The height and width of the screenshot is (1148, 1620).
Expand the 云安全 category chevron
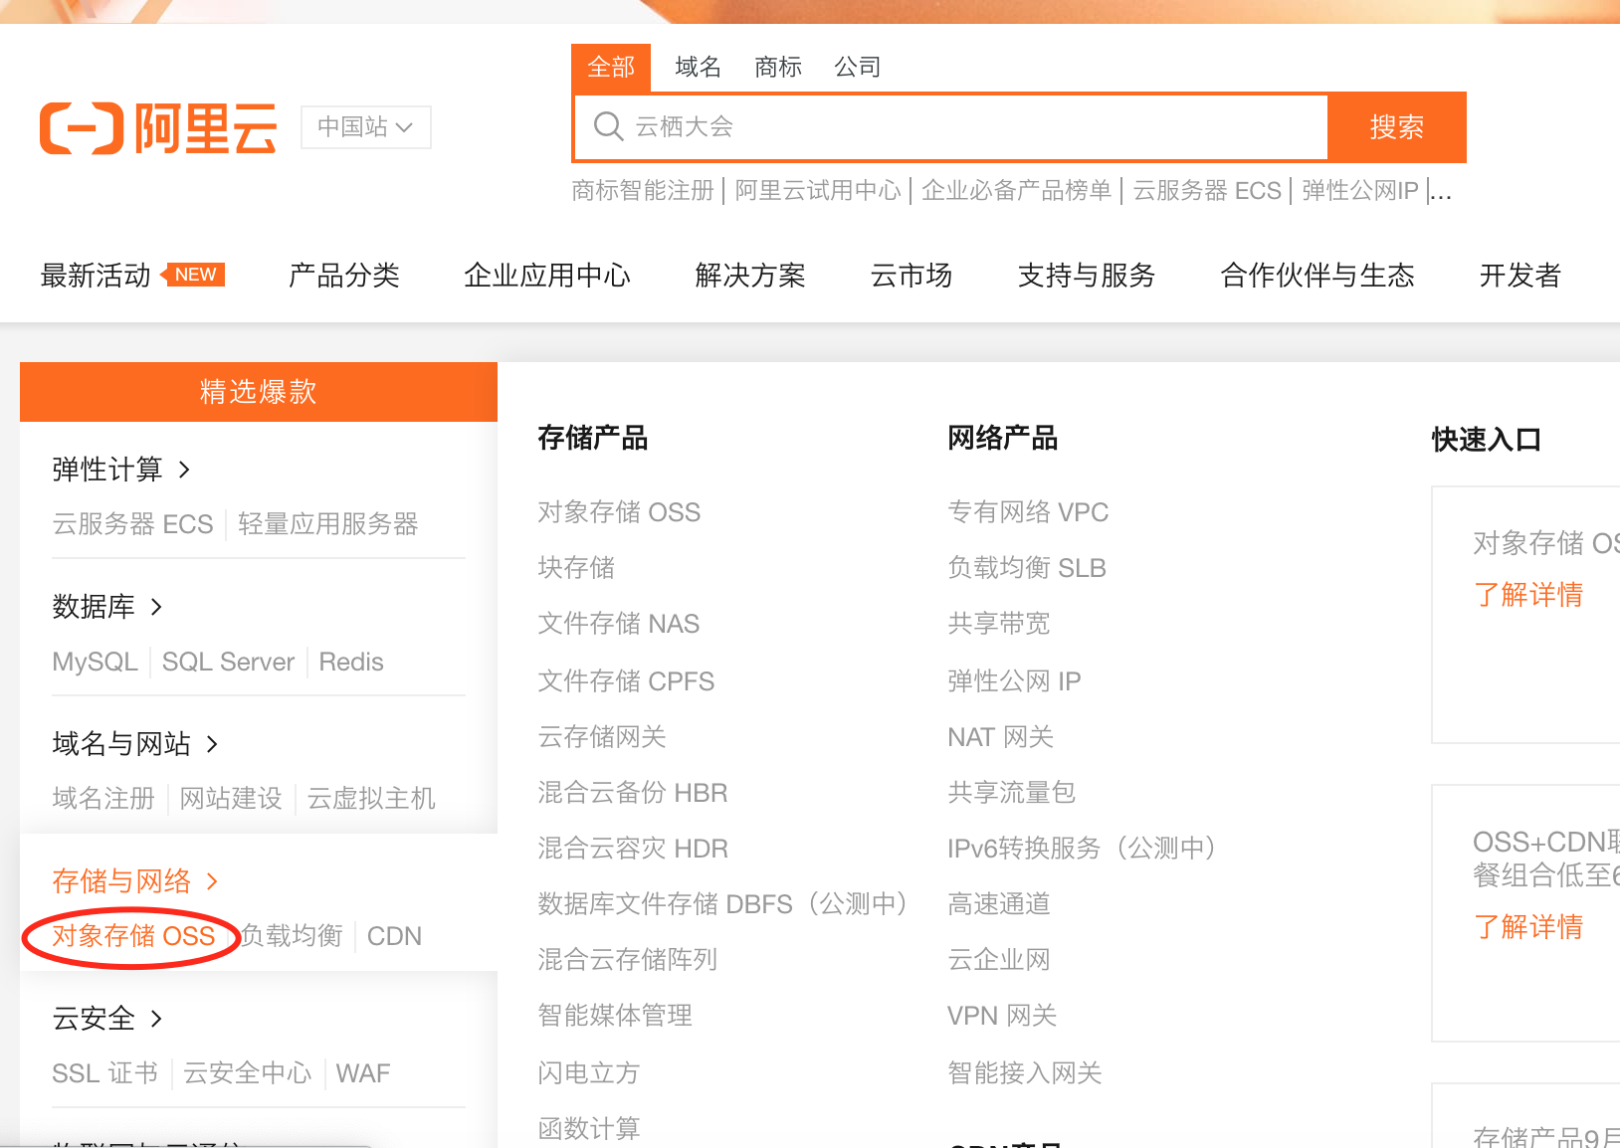point(156,1018)
